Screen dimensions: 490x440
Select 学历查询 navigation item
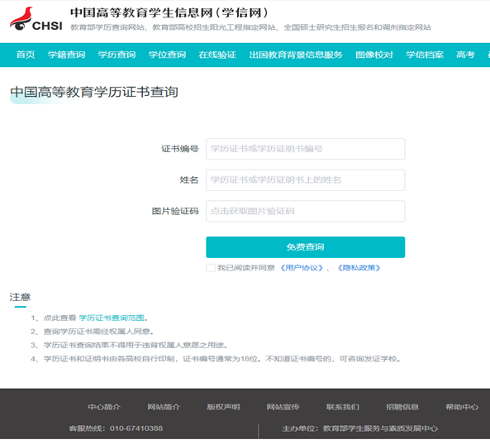117,55
